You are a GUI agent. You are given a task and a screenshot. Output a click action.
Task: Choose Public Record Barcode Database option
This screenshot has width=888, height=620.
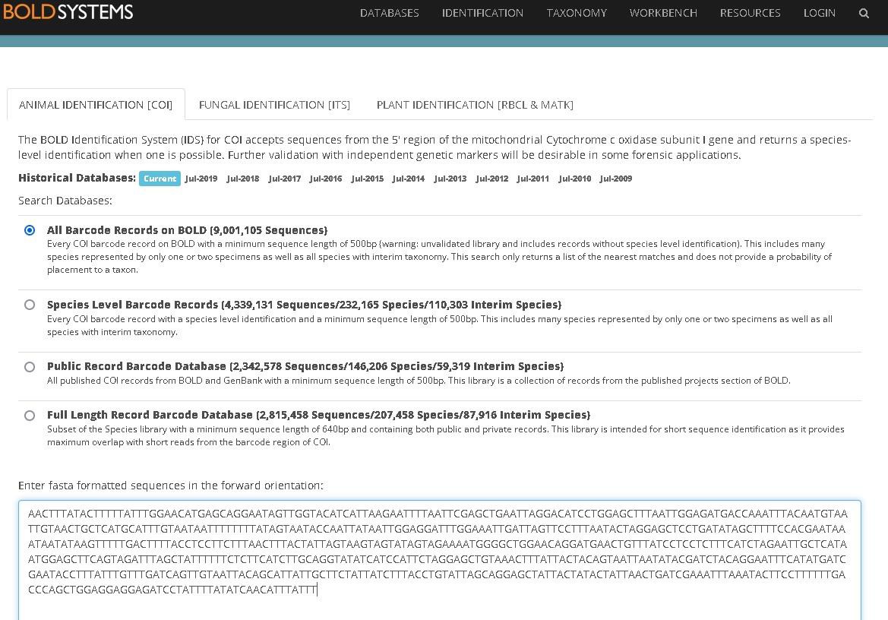click(30, 367)
